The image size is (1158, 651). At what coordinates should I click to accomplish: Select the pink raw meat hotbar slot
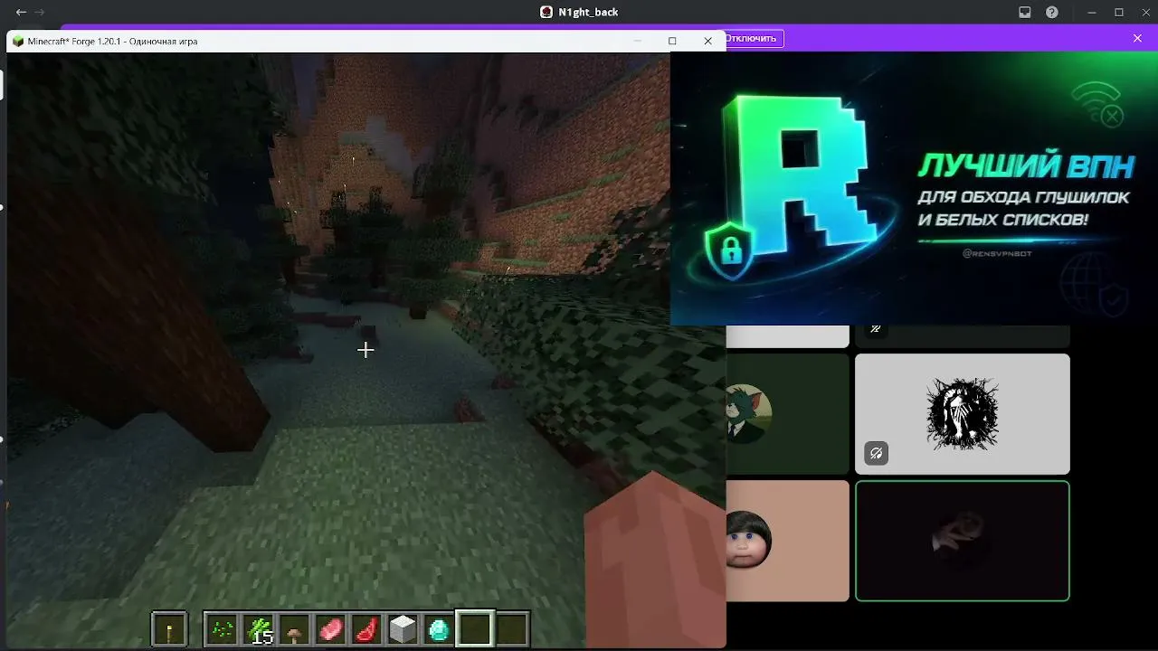330,628
